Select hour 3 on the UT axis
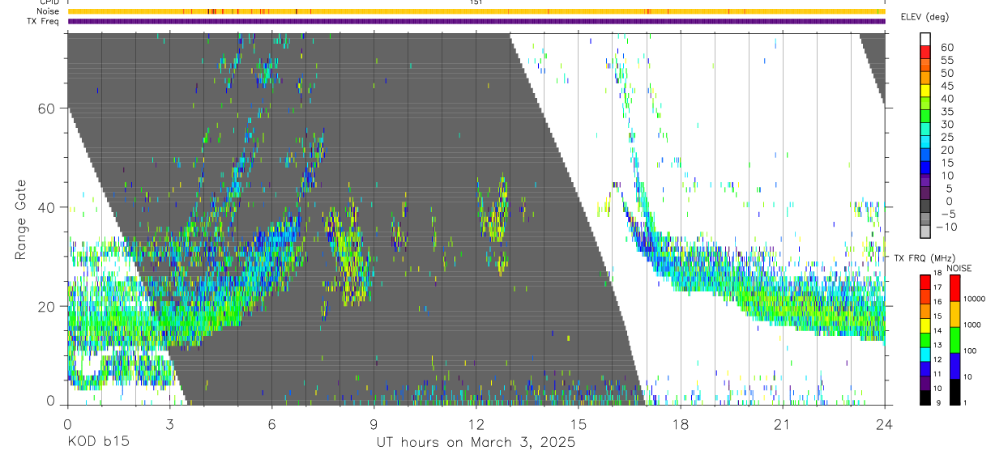 [x=169, y=423]
